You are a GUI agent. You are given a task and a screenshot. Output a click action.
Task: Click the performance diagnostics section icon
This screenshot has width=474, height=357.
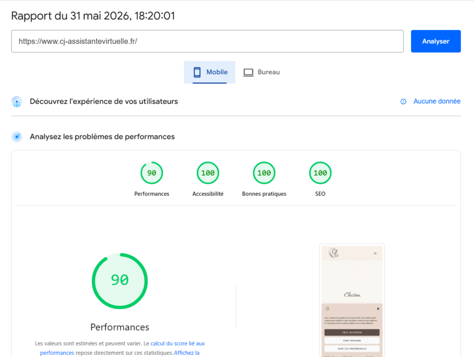pos(17,137)
